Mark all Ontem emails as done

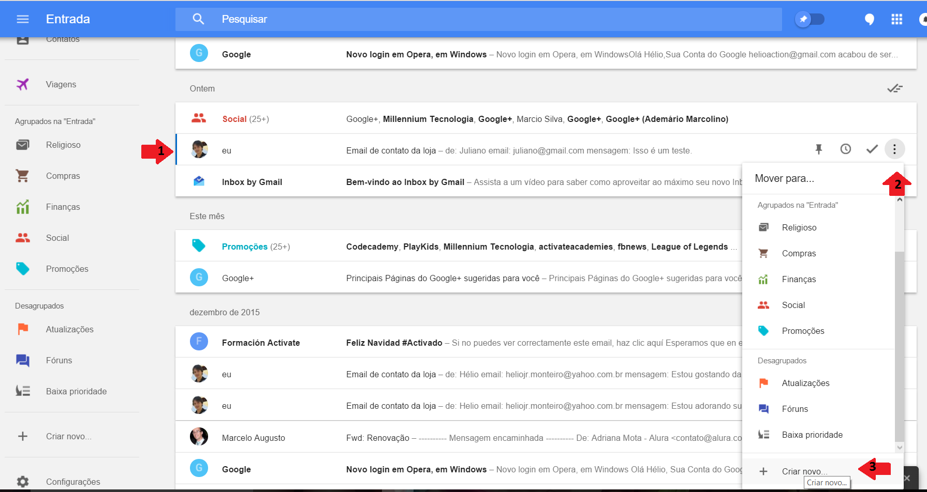pyautogui.click(x=895, y=88)
